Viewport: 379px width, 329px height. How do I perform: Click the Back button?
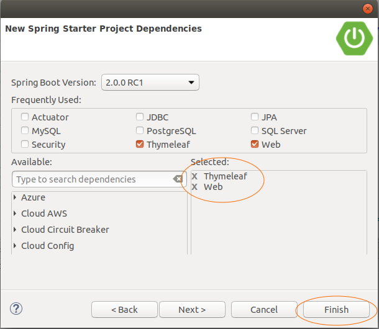click(x=124, y=309)
